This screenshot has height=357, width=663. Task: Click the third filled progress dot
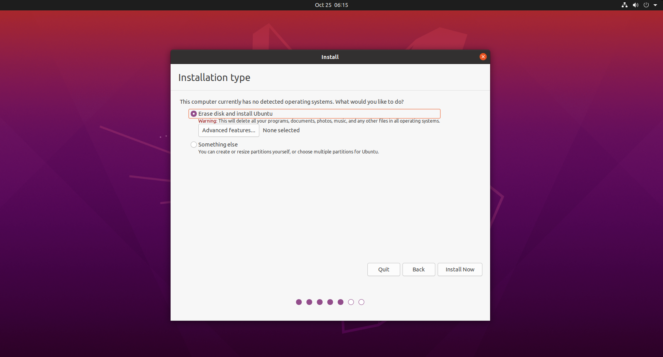click(x=320, y=302)
